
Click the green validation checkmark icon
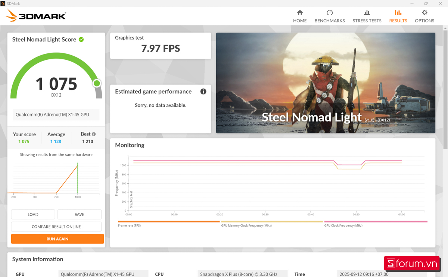click(81, 40)
